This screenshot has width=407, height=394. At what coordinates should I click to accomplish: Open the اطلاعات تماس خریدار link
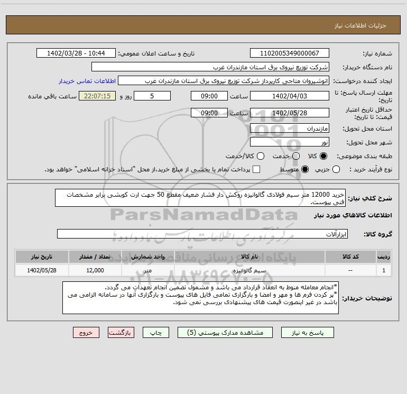pyautogui.click(x=87, y=81)
